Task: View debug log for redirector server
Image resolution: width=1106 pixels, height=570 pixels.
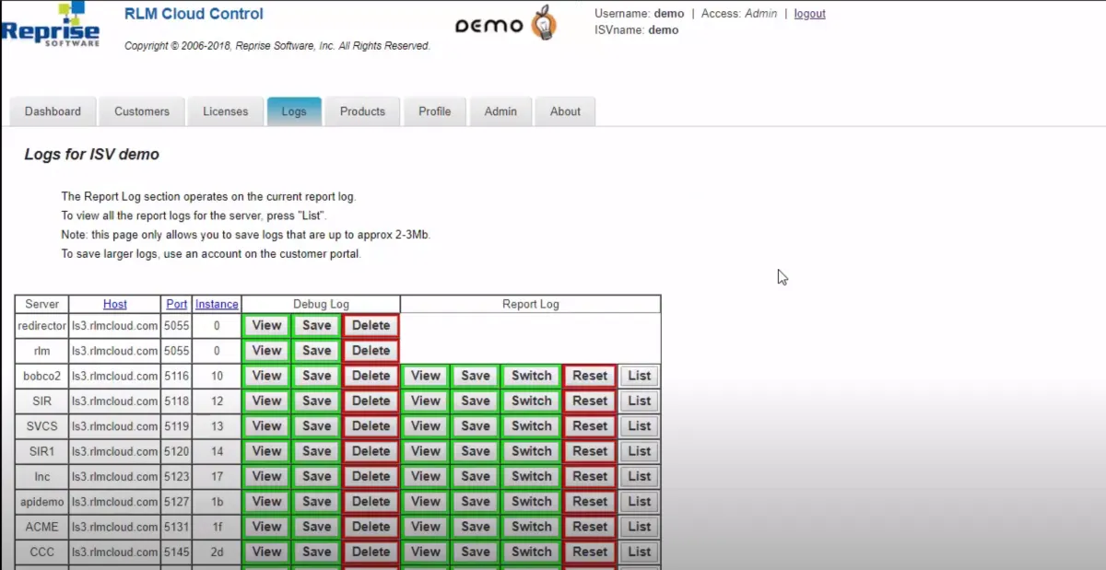Action: pyautogui.click(x=266, y=325)
